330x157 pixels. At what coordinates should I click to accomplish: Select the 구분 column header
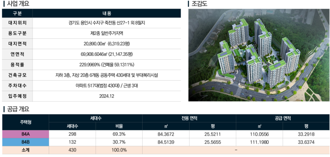click(17, 13)
